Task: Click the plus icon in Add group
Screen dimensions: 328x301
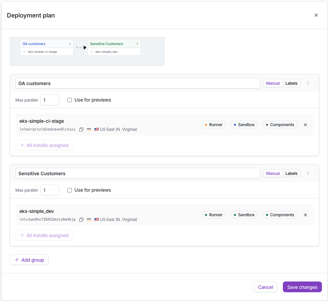Action: click(17, 260)
